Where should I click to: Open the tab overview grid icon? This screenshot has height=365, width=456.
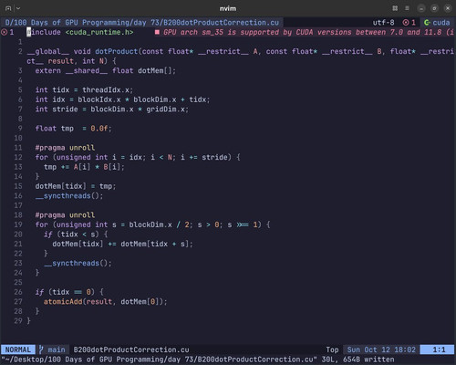395,8
